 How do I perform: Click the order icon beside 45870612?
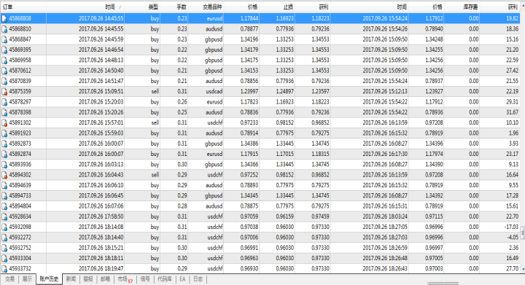(x=4, y=71)
